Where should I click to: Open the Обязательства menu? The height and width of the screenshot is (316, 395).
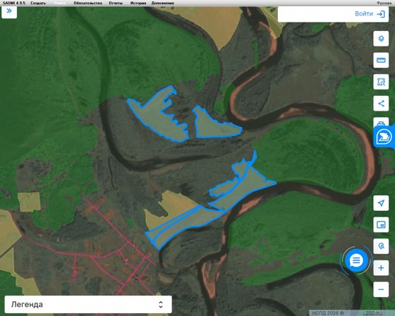(87, 3)
